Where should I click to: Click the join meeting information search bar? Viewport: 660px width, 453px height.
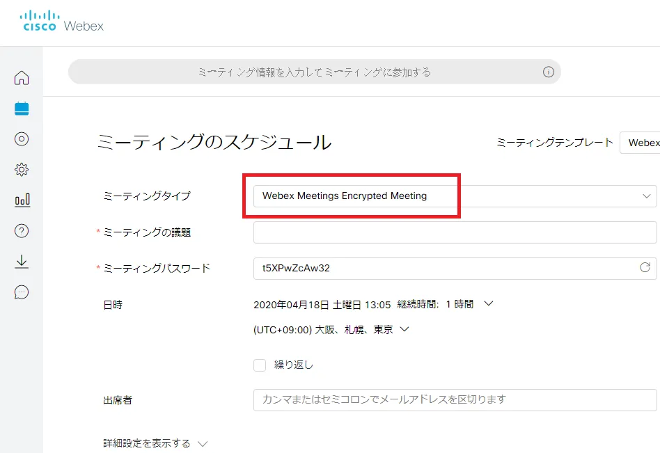(x=313, y=72)
